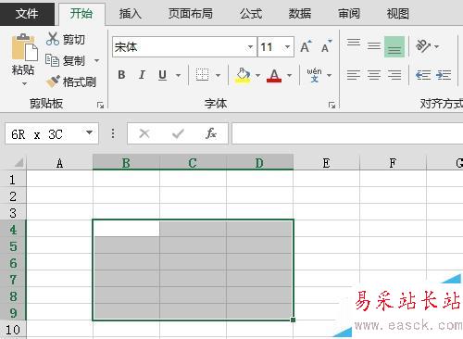Click the Cut scissors icon
Image resolution: width=463 pixels, height=339 pixels.
(x=53, y=39)
